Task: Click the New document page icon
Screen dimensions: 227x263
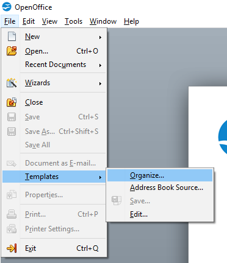Action: coord(12,37)
